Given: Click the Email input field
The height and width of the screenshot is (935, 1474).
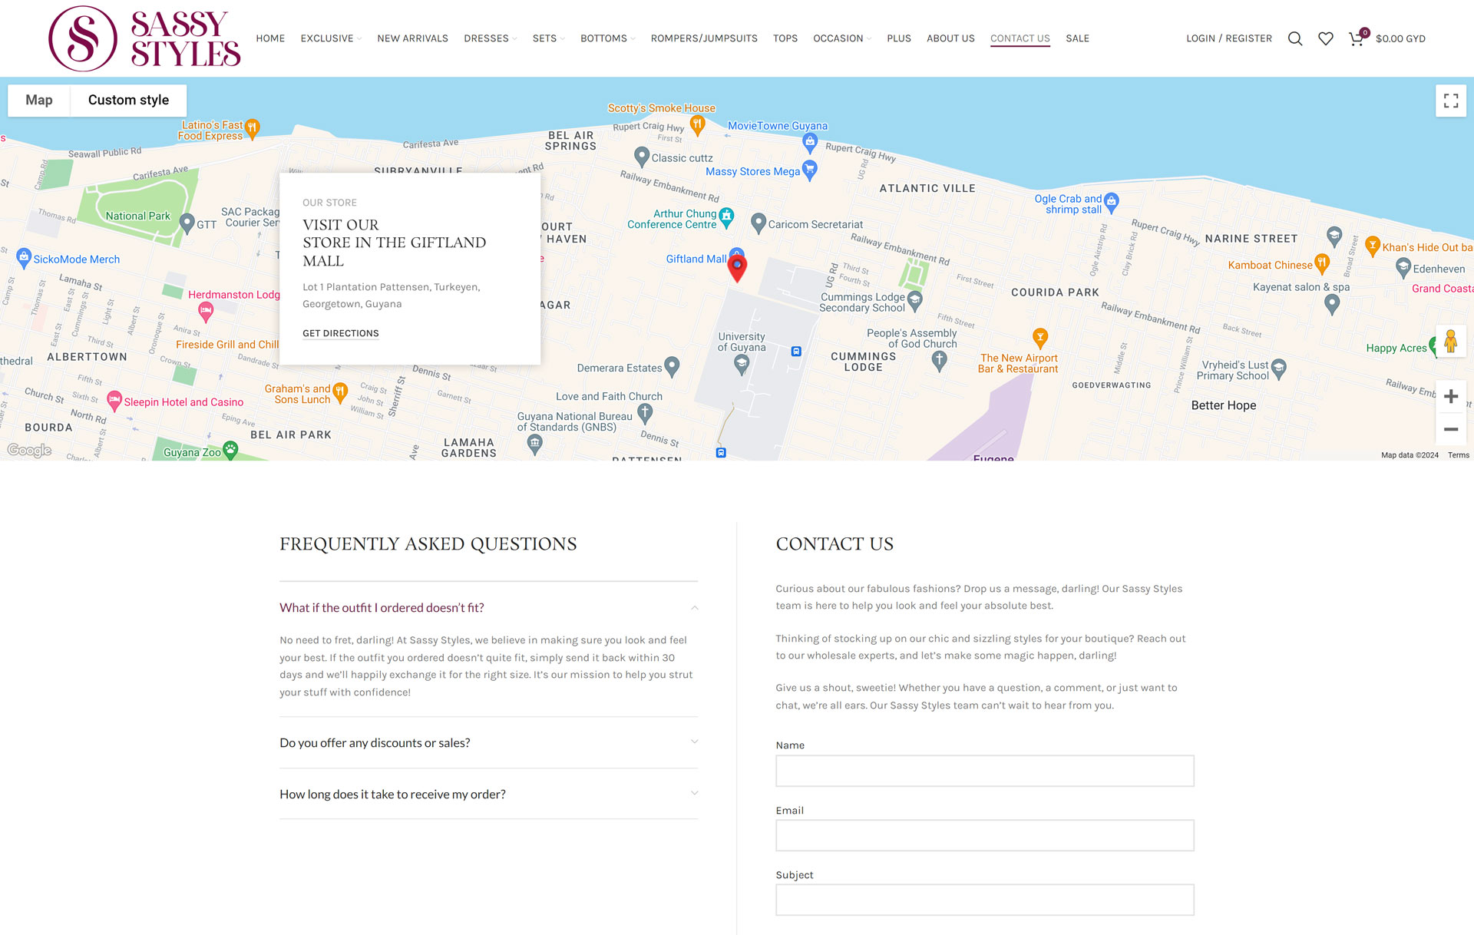Looking at the screenshot, I should (984, 835).
